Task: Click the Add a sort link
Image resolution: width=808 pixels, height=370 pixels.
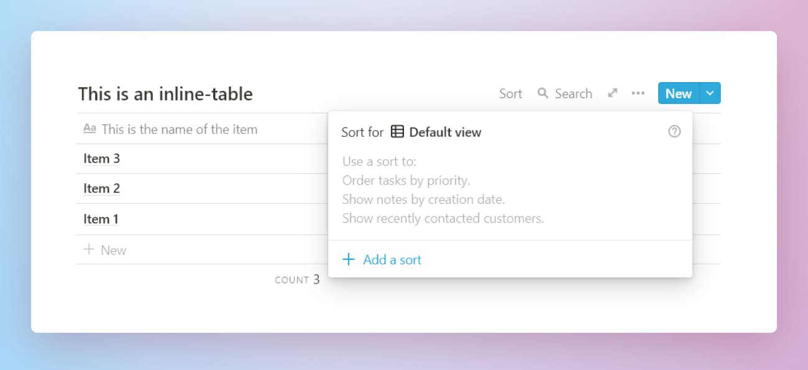Action: [x=392, y=259]
